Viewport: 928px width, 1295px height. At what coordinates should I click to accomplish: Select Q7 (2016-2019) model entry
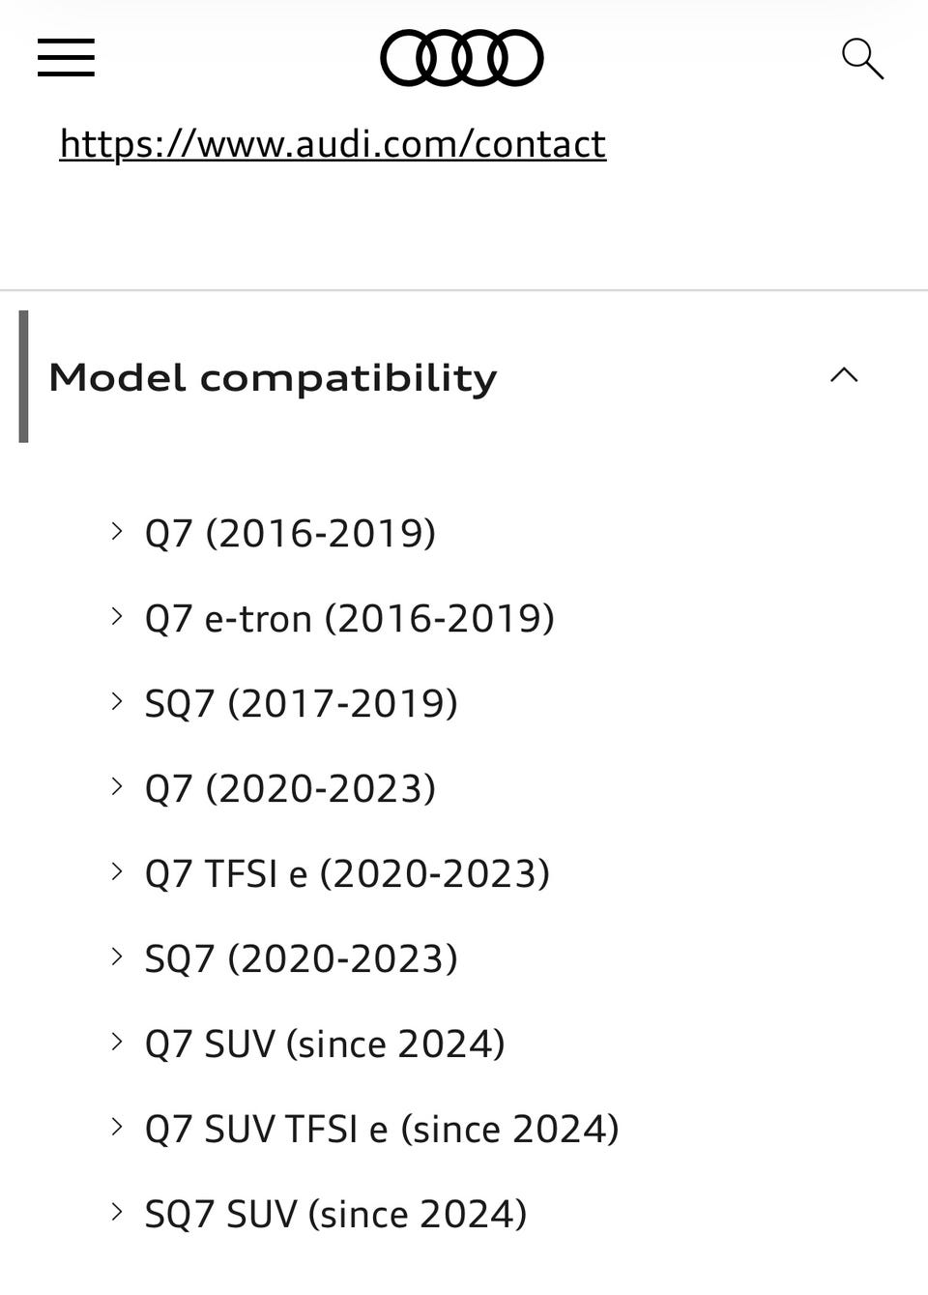[x=290, y=533]
